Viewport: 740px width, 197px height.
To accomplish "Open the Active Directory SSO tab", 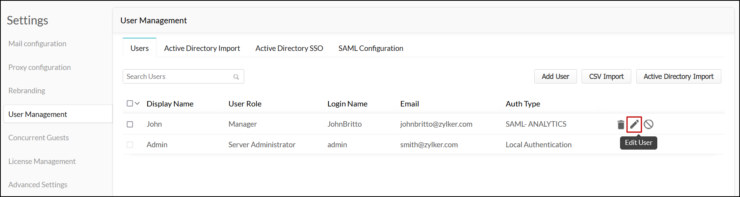I will [289, 48].
